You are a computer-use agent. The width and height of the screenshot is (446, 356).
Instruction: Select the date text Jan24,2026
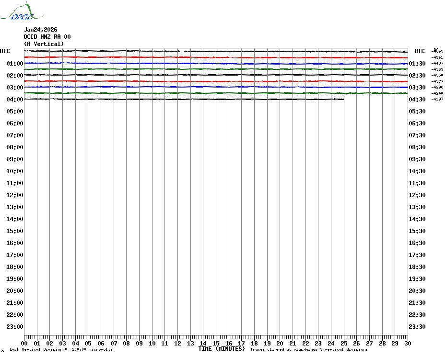click(40, 30)
